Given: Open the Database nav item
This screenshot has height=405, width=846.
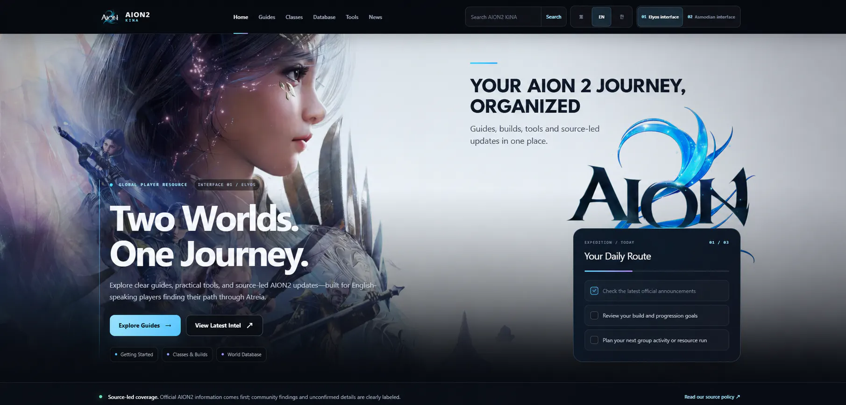Looking at the screenshot, I should coord(324,17).
